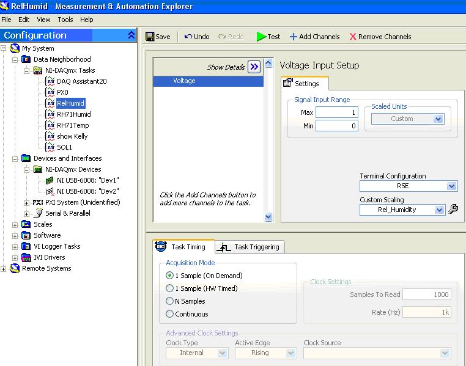Click the green Test play icon

[261, 37]
